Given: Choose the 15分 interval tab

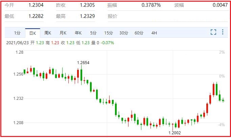Looking at the screenshot, I should click(x=109, y=33).
